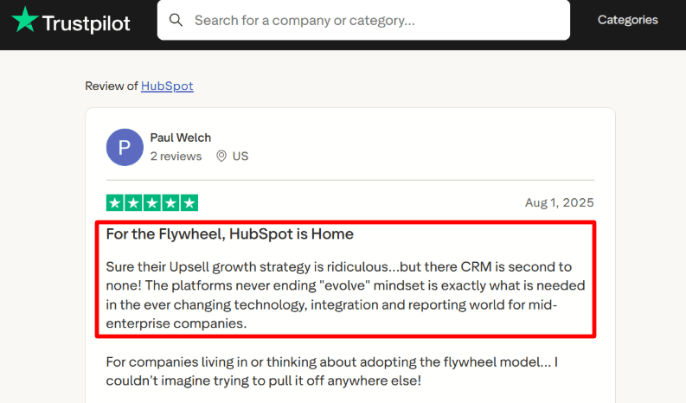The image size is (686, 403).
Task: Click the green Trustpilot star logo
Action: (x=25, y=20)
